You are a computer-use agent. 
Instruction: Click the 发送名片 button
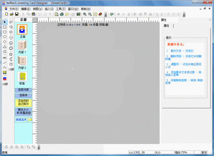pyautogui.click(x=24, y=120)
